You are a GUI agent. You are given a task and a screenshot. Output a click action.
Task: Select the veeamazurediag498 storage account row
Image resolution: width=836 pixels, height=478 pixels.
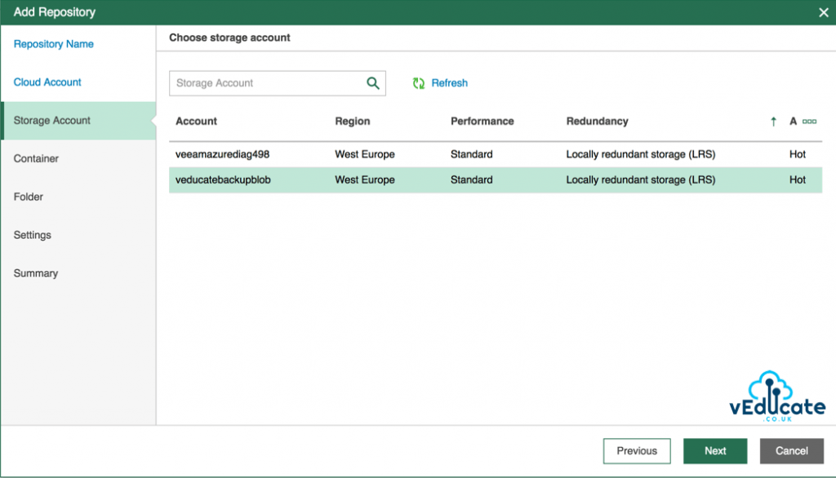coord(408,154)
